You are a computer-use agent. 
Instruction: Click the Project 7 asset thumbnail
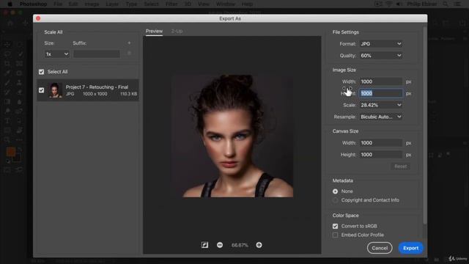click(x=55, y=90)
